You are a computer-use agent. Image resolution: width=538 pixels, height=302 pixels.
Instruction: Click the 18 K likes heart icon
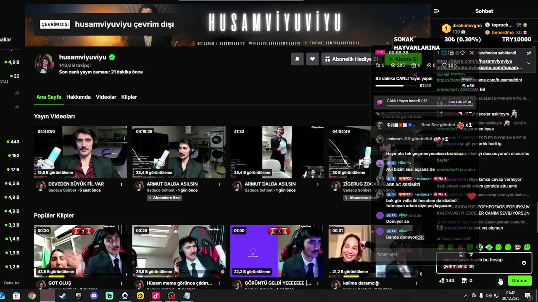pos(445,65)
